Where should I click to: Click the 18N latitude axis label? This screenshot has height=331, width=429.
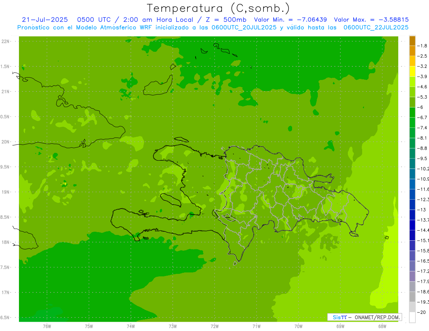[5, 242]
